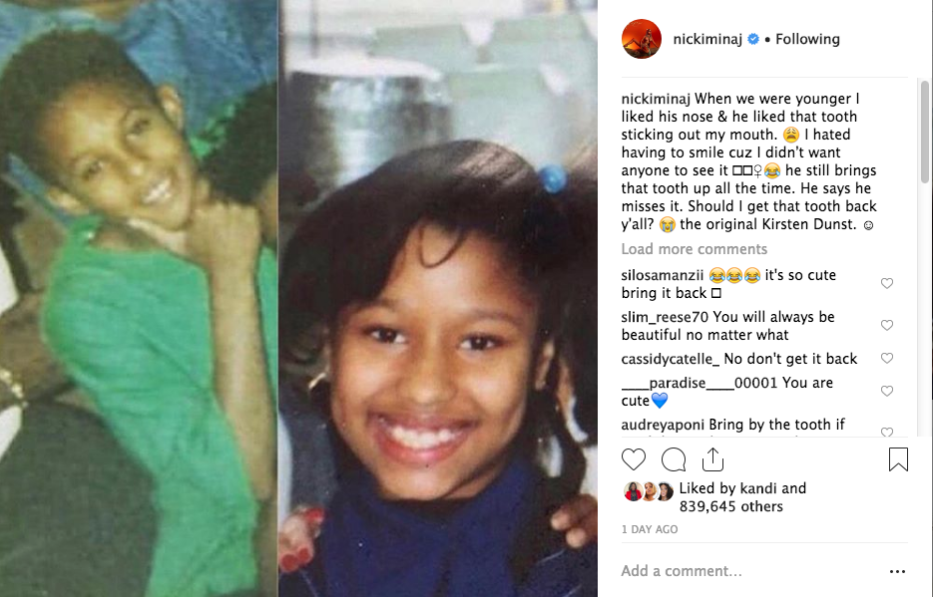This screenshot has width=933, height=597.
Task: Toggle the Following button
Action: 807,39
